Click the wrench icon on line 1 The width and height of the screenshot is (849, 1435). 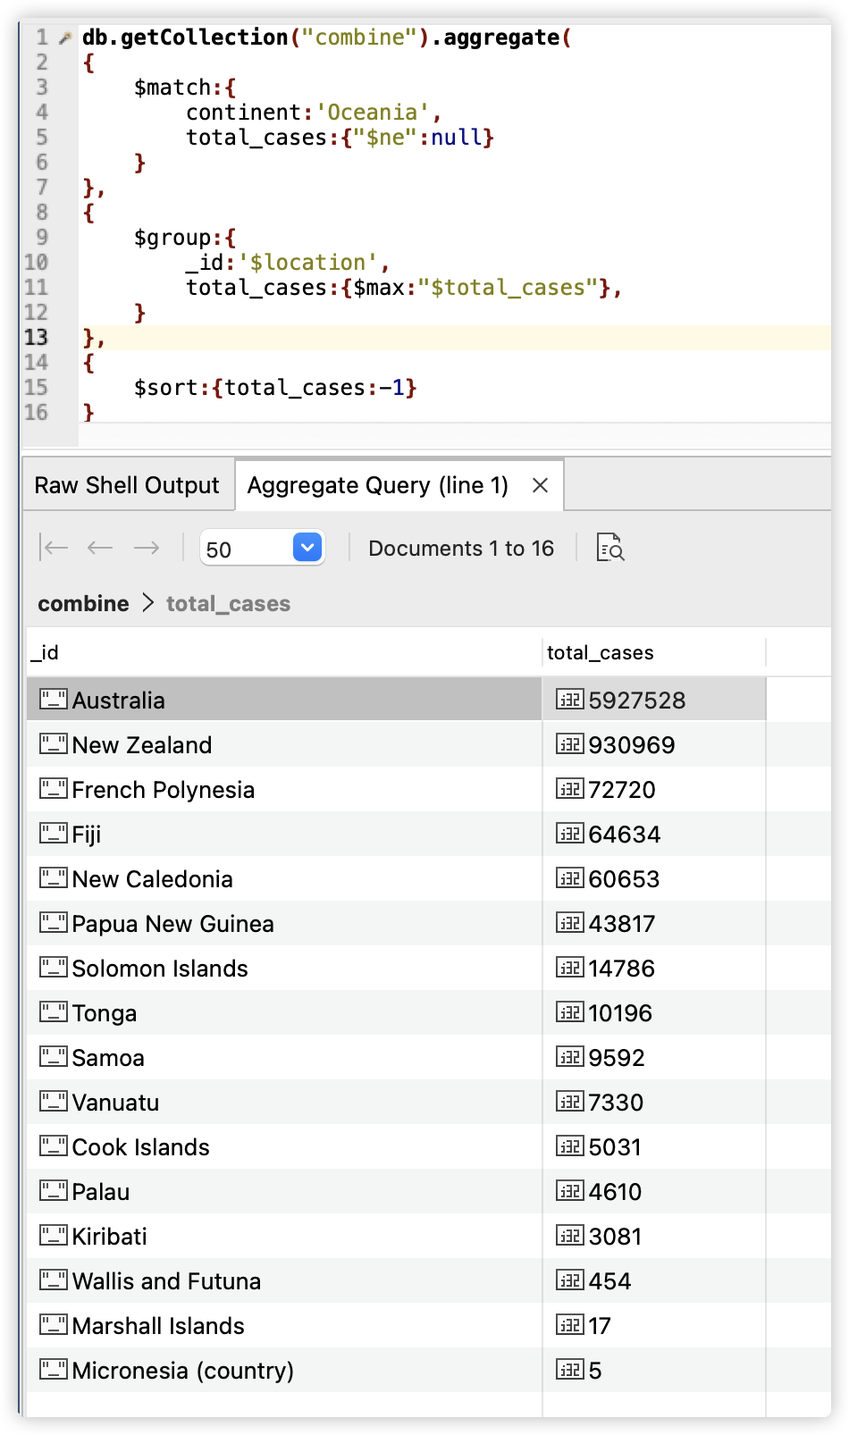pos(64,38)
